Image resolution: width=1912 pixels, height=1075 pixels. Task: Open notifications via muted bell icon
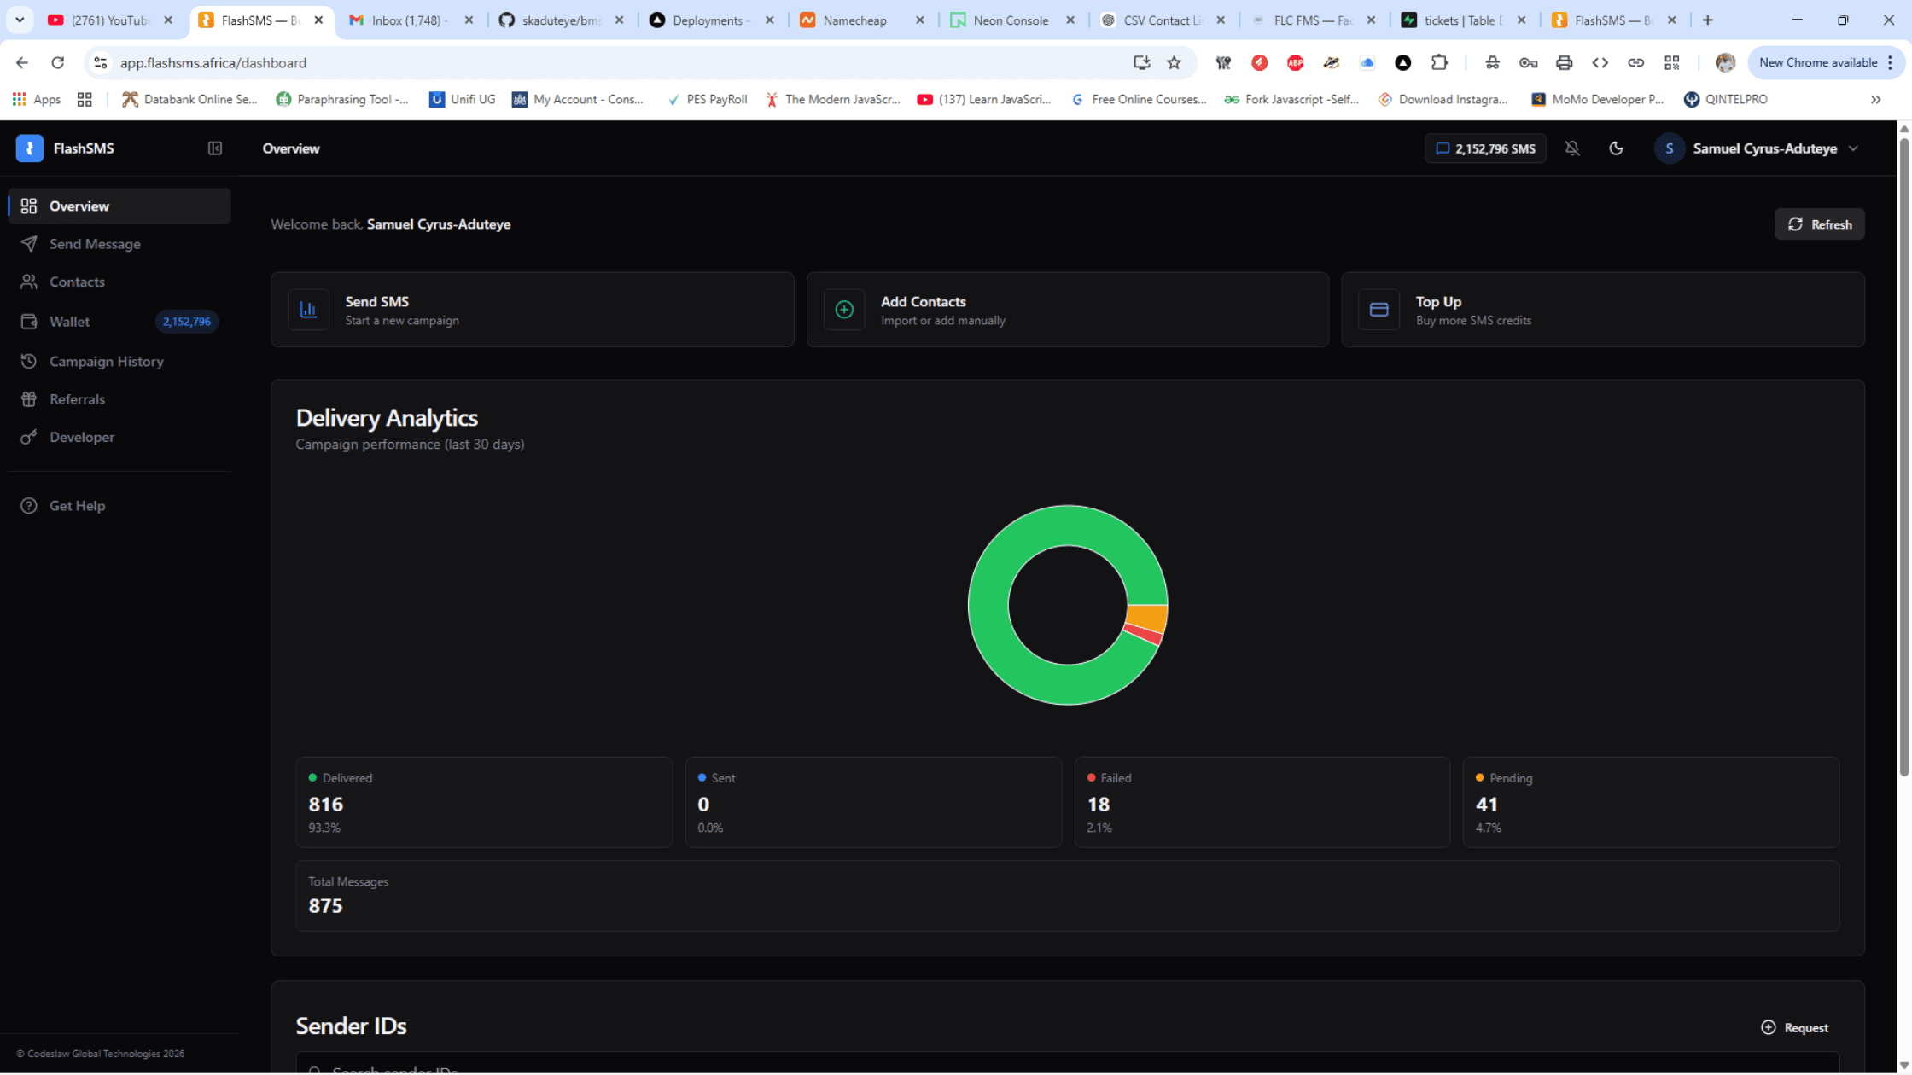[x=1571, y=148]
